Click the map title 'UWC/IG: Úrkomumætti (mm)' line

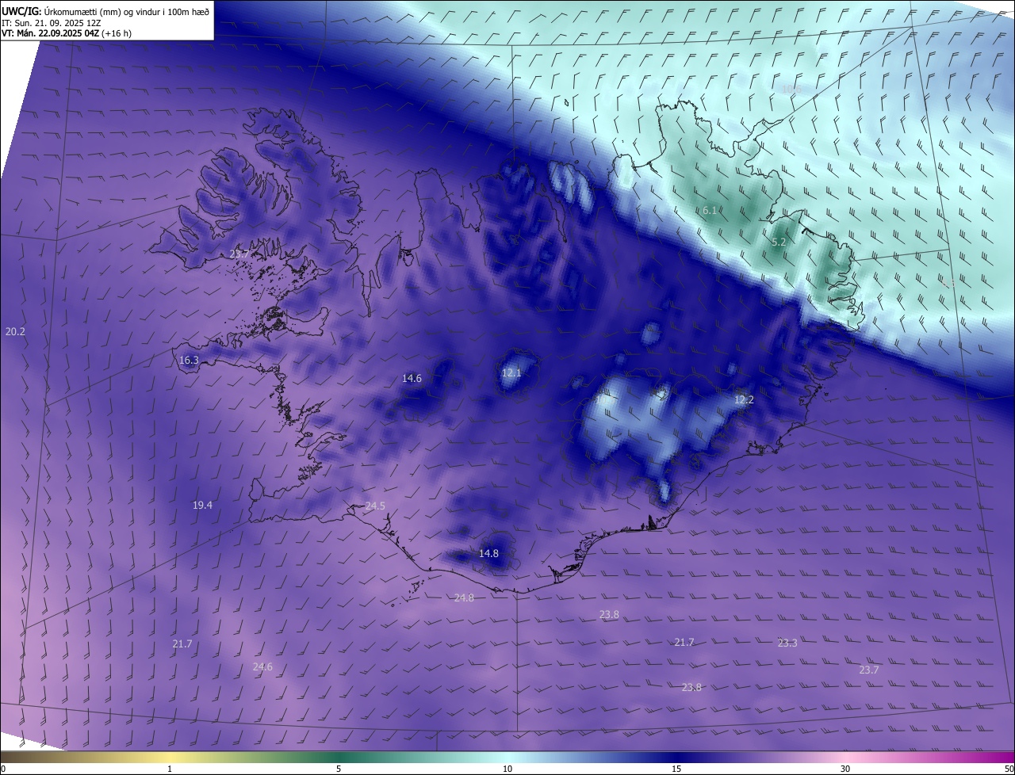[x=105, y=13]
